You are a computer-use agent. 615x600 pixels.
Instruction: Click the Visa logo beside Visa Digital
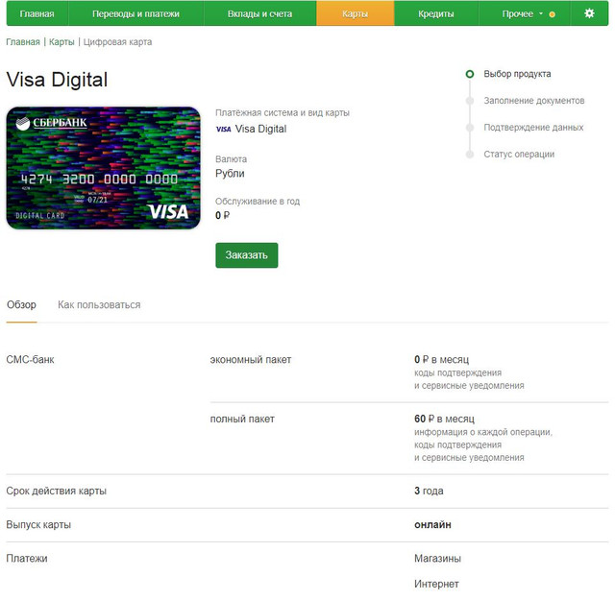(x=224, y=129)
